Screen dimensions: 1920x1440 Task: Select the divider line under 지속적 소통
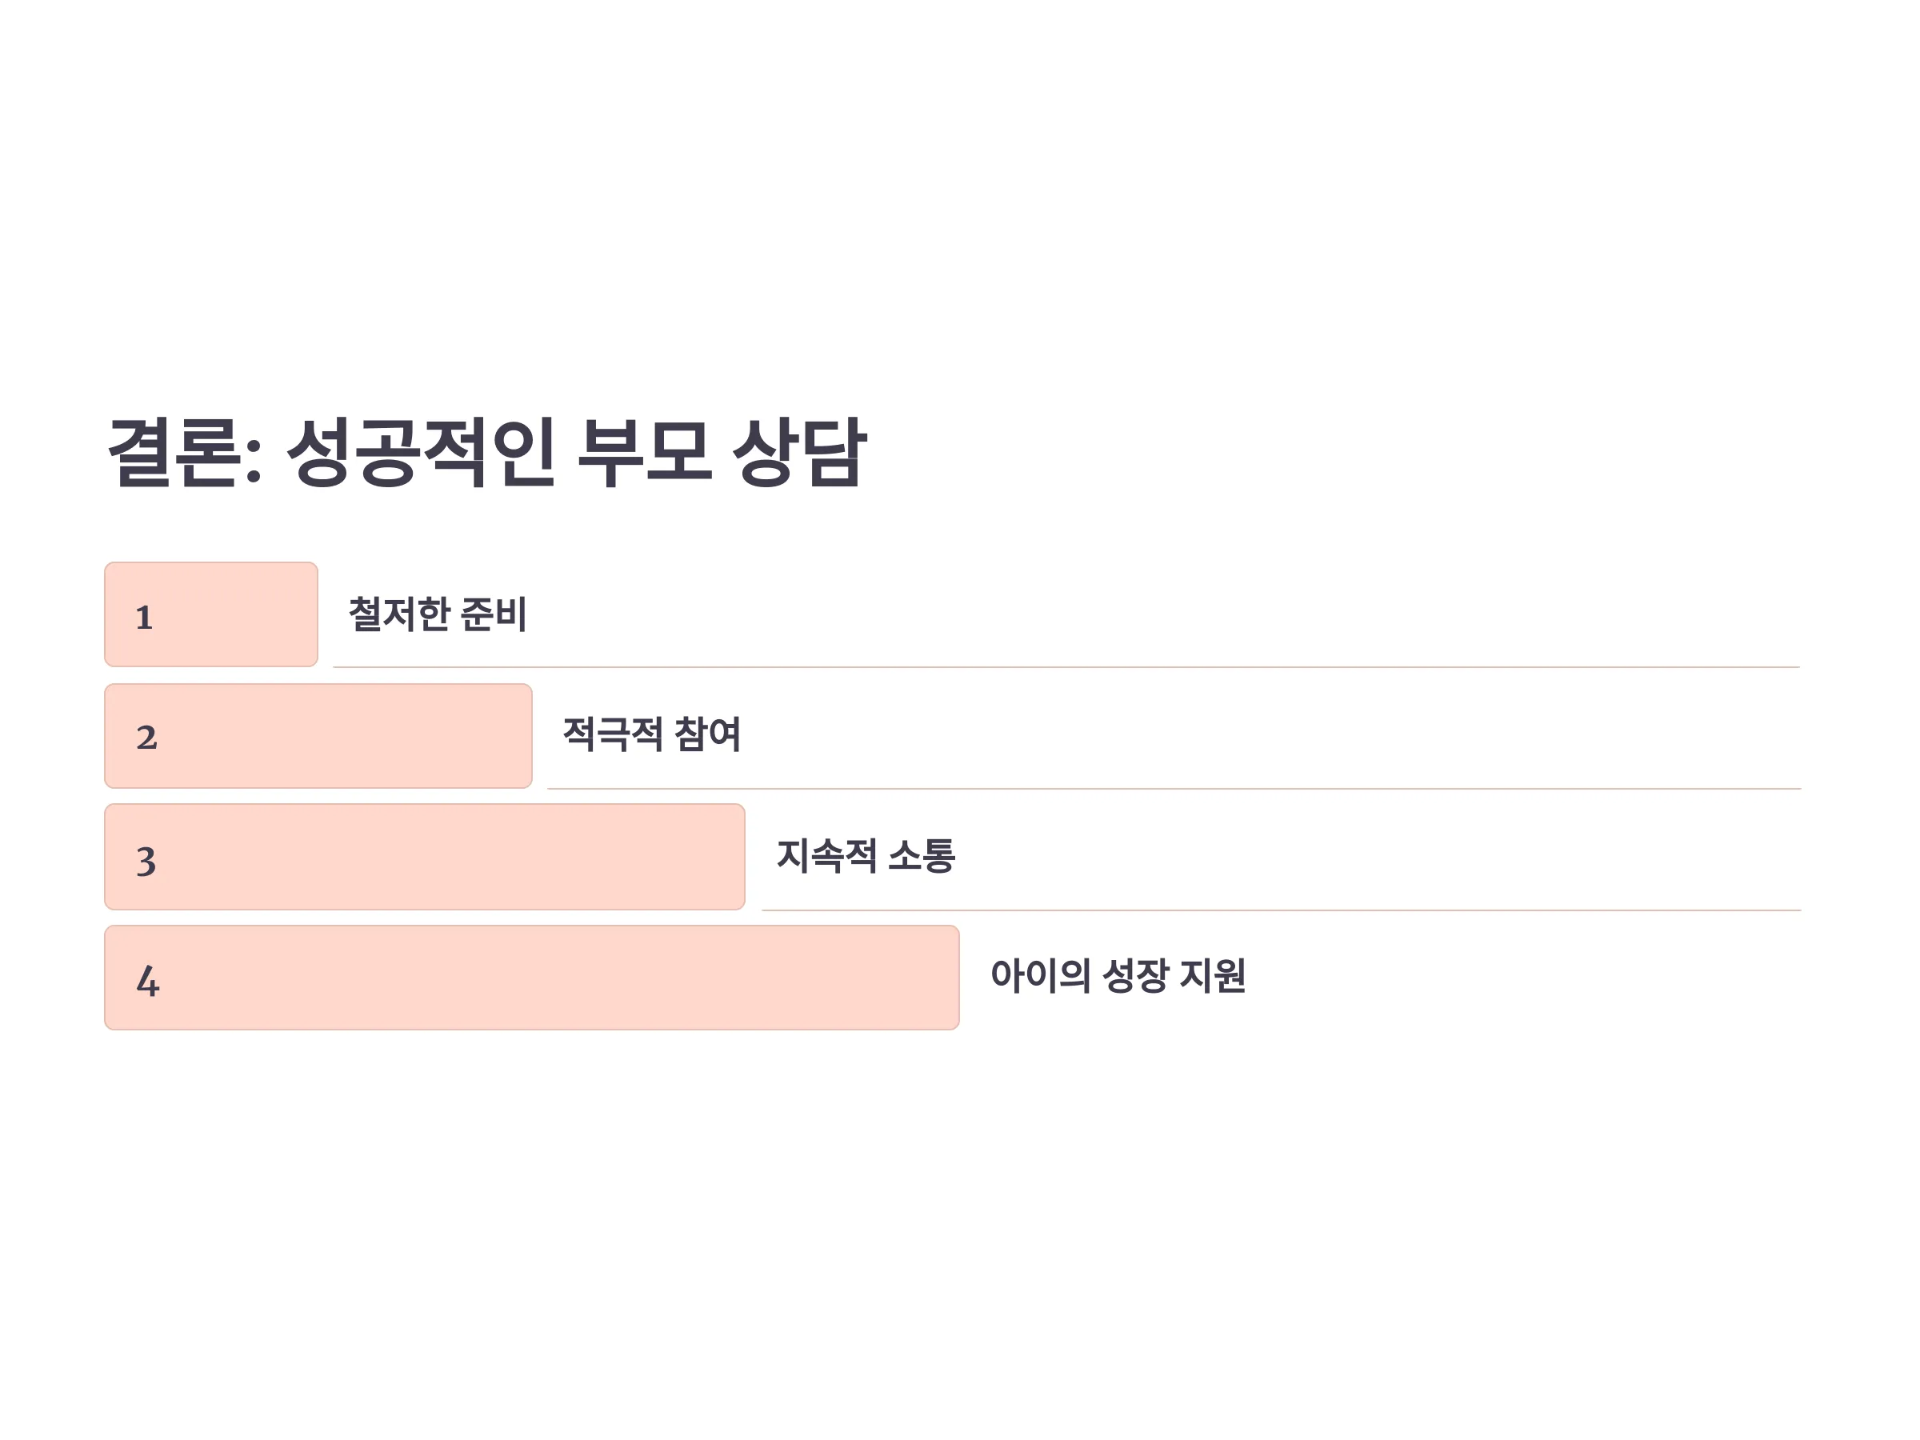(1282, 910)
